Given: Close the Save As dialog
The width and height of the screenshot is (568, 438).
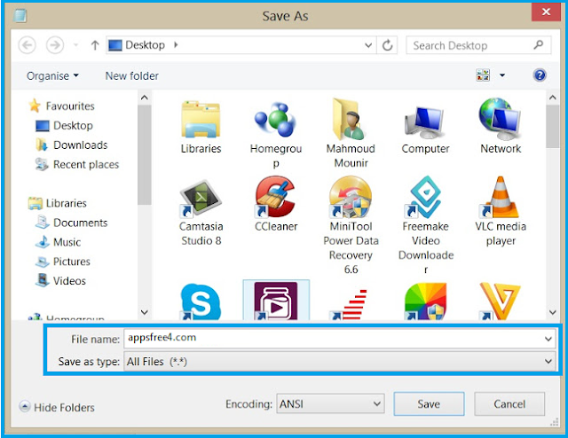Looking at the screenshot, I should [546, 12].
